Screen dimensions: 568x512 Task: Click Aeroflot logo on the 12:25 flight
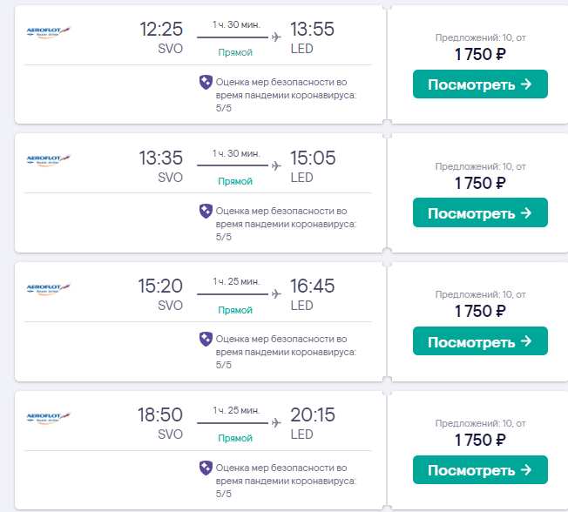pyautogui.click(x=49, y=32)
